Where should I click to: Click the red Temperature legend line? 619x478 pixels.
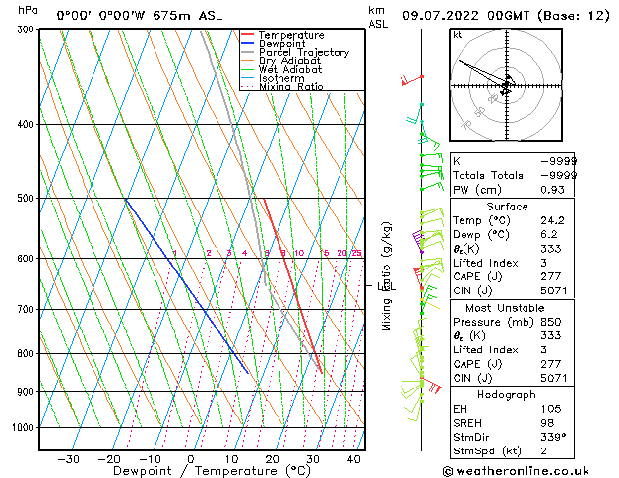[x=247, y=35]
